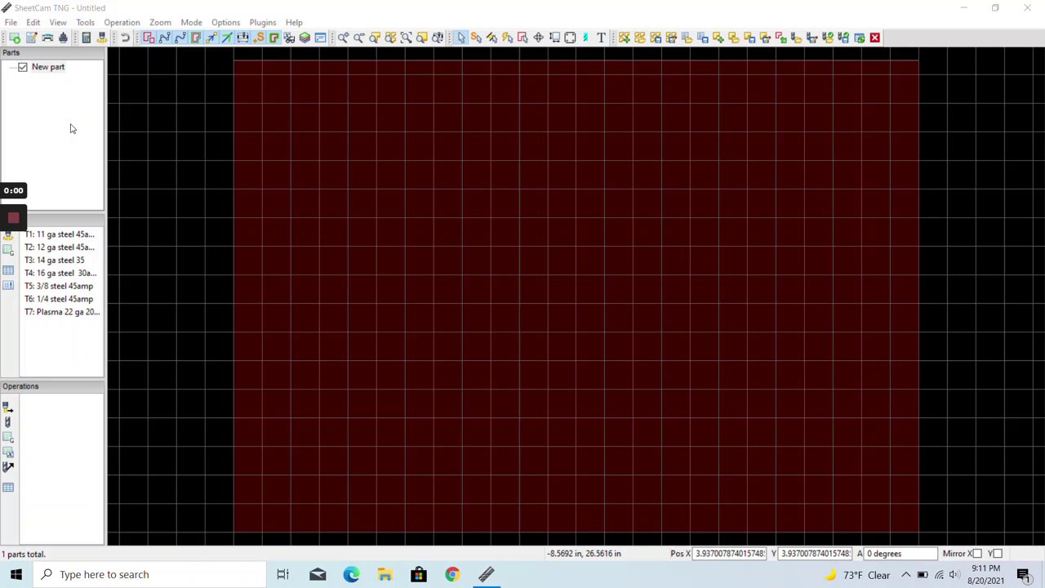Viewport: 1045px width, 588px height.
Task: Toggle the Mirror Y checkbox
Action: point(997,554)
